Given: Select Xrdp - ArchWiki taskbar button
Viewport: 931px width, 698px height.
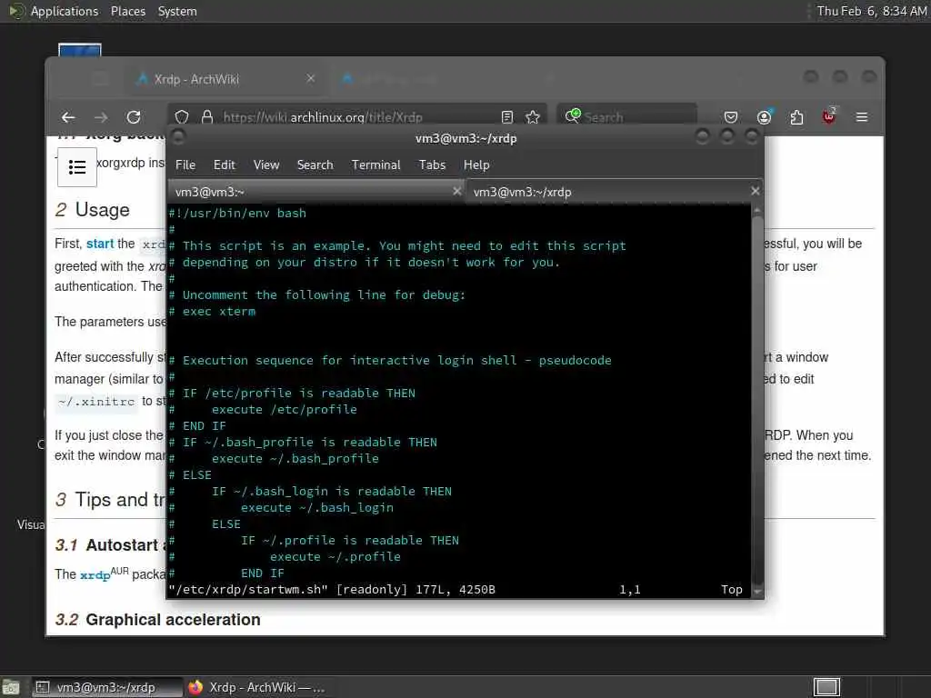Looking at the screenshot, I should click(x=256, y=687).
